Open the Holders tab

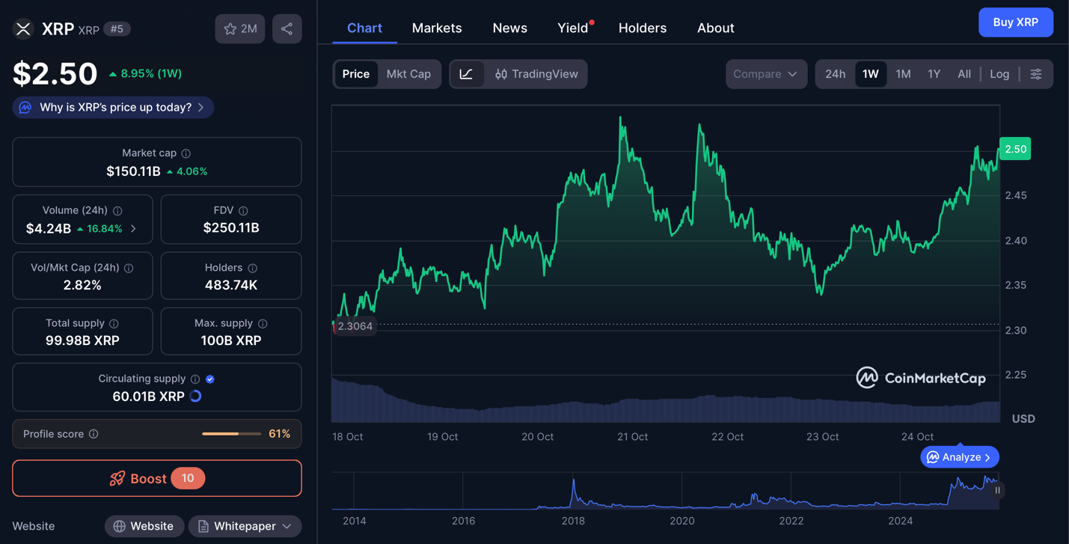[642, 28]
